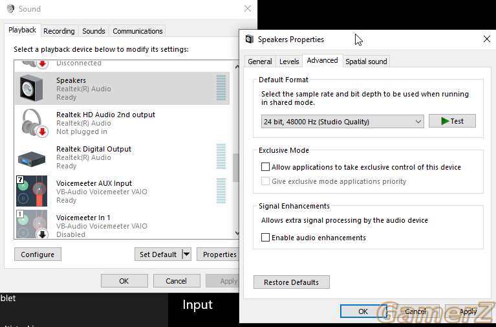Open the Communications tab
The width and height of the screenshot is (496, 327).
tap(138, 31)
